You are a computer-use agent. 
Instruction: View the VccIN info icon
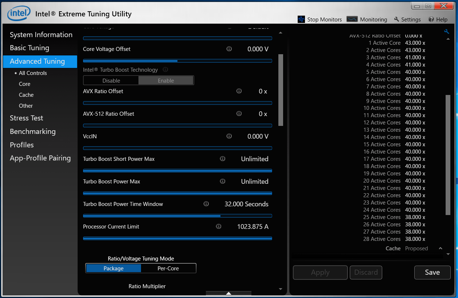tap(229, 136)
